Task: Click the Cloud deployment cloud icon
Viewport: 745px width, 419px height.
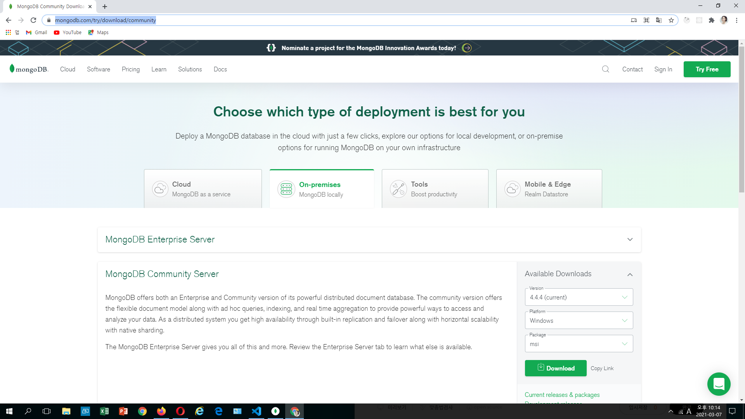Action: click(160, 189)
